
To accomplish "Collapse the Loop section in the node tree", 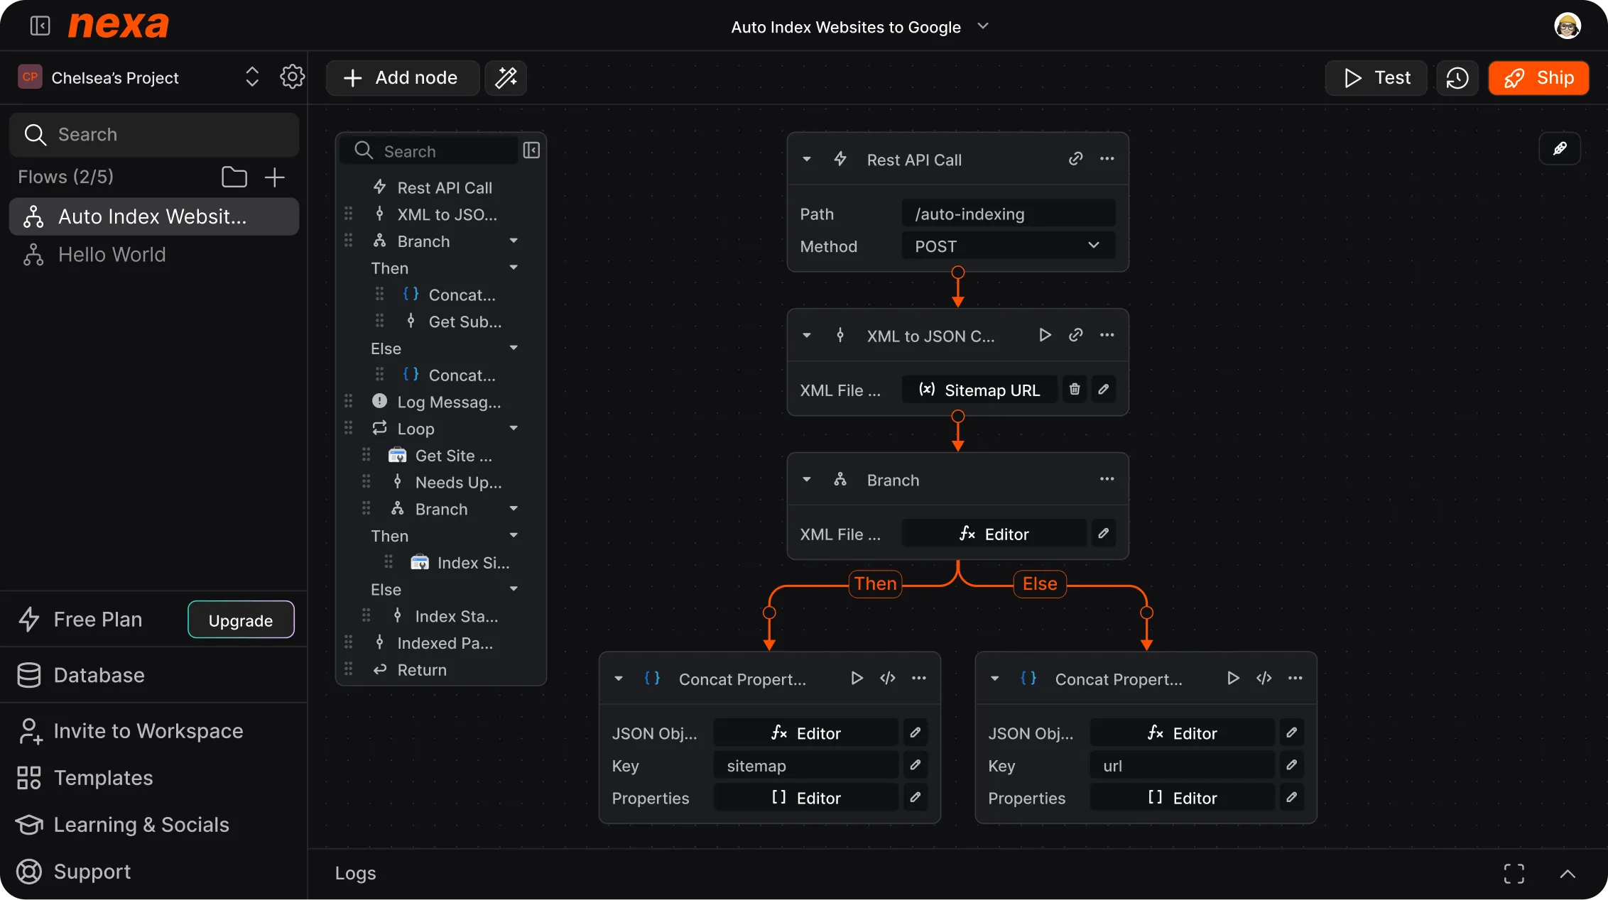I will pos(514,428).
